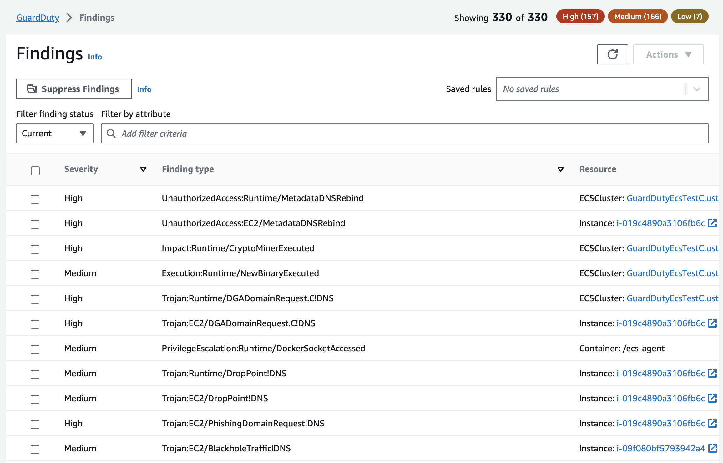This screenshot has height=463, width=723.
Task: Click the refresh findings icon button
Action: click(612, 54)
